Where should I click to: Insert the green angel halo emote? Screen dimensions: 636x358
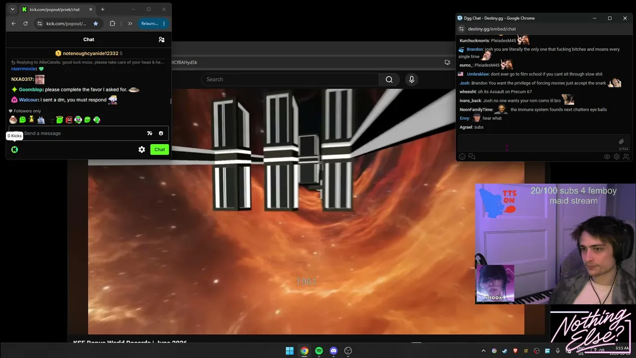point(60,119)
